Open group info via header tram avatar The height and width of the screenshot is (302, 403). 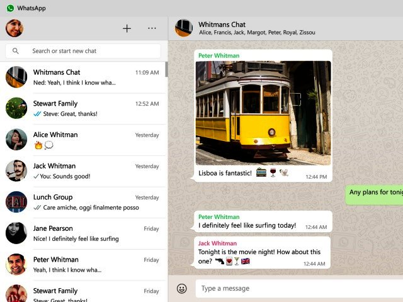(x=184, y=28)
